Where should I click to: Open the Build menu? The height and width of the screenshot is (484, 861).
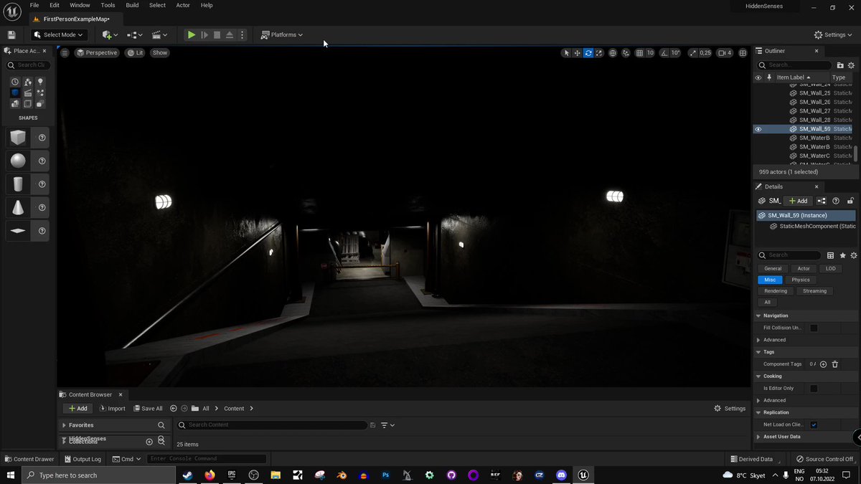[x=131, y=5]
